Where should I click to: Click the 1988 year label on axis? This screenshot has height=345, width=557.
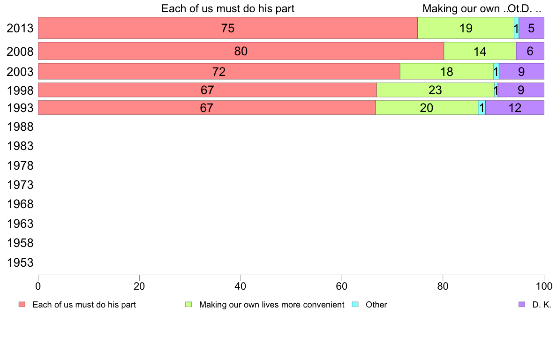coord(20,127)
